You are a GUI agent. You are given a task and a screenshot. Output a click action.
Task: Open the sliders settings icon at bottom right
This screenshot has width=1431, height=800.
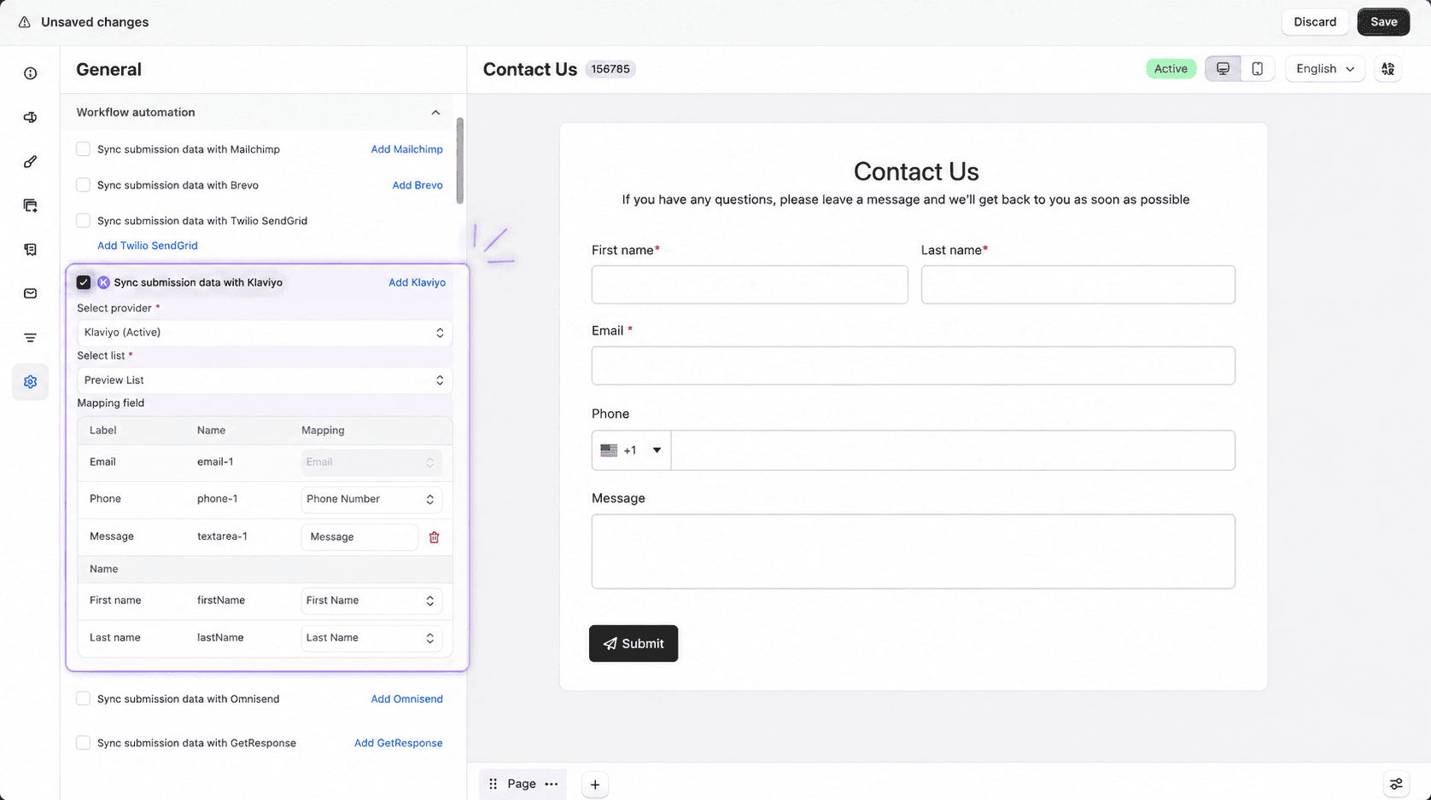[1396, 784]
